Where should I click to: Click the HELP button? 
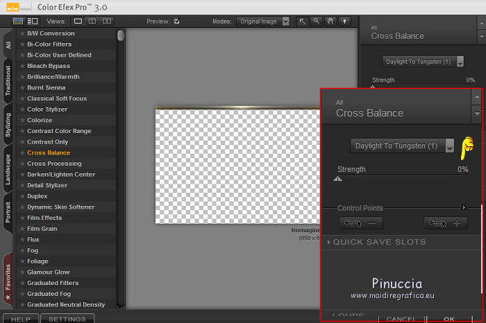(x=21, y=319)
